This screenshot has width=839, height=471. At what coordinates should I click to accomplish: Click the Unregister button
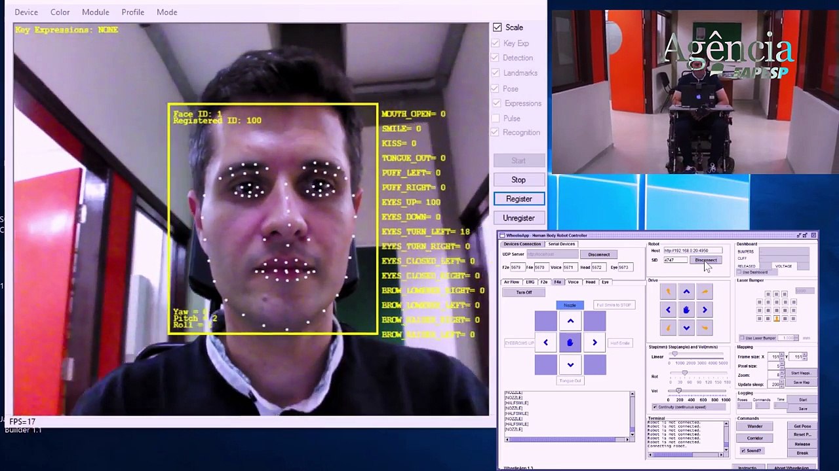click(x=518, y=218)
